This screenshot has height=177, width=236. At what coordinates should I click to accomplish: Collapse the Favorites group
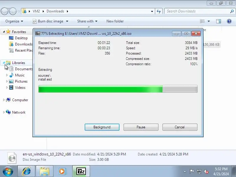pos(4,32)
